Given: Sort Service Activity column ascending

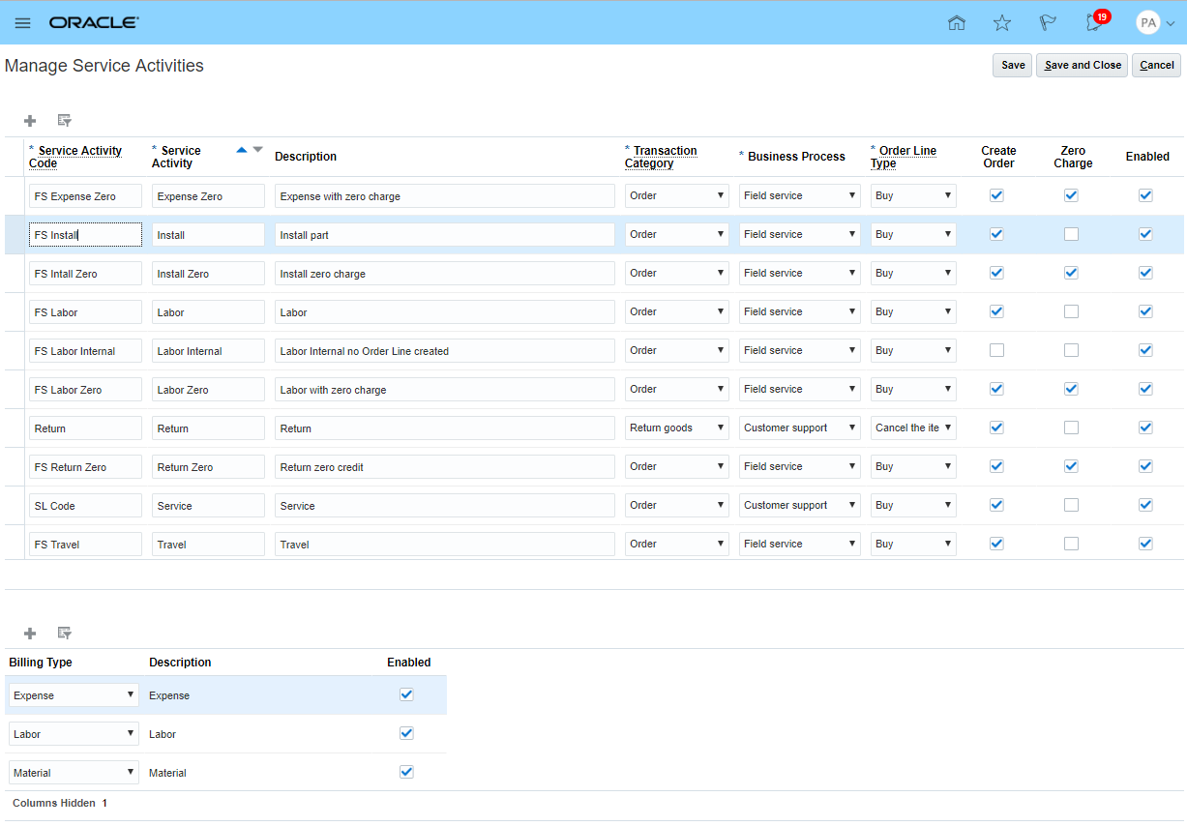Looking at the screenshot, I should (x=242, y=150).
